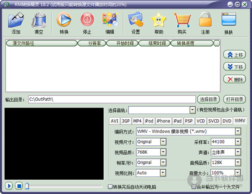This screenshot has height=194, width=252.
Task: Switch to the DVD format tab
Action: (227, 121)
